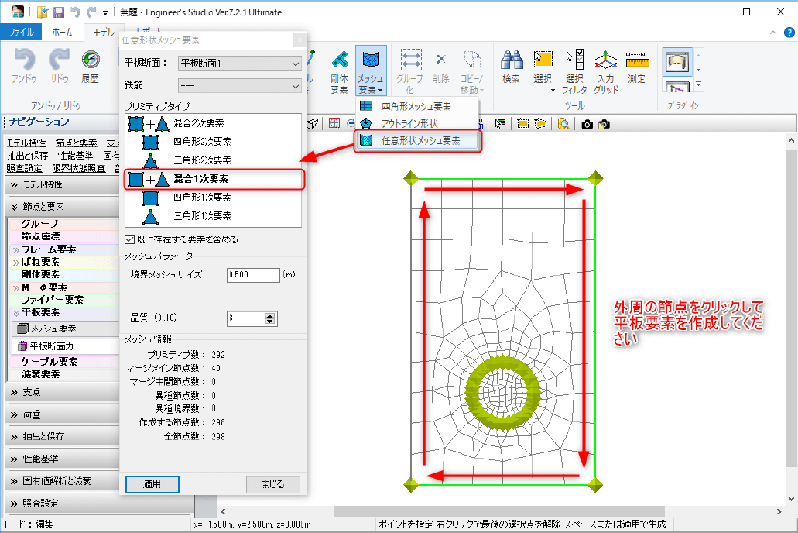Select the 測定 ruler tool
This screenshot has width=798, height=533.
tap(637, 67)
